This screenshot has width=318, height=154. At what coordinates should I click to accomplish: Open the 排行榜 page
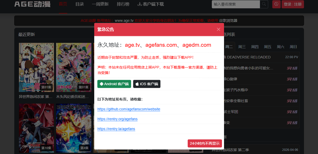click(x=123, y=4)
